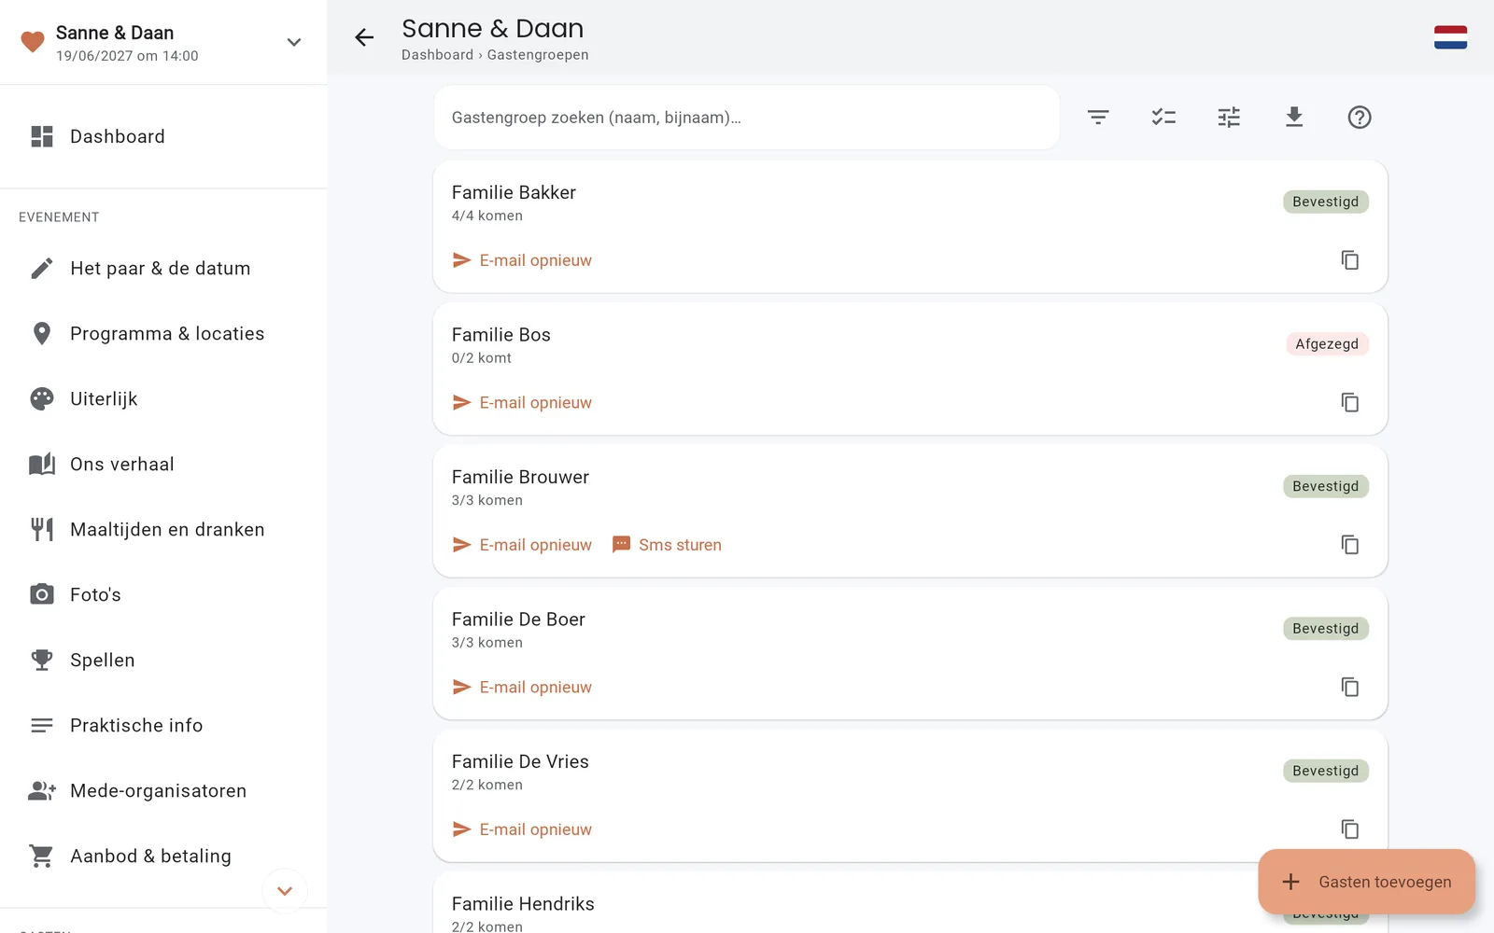Expand sidebar with the orange chevron button
Screen dimensions: 1494x933
[285, 891]
